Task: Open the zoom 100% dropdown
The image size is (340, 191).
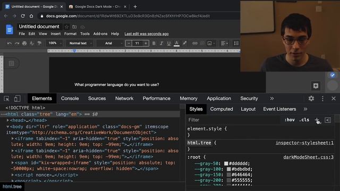Action: click(55, 44)
